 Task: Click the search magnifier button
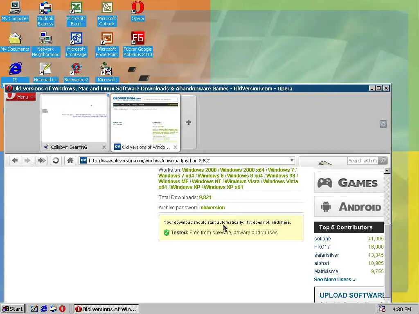point(383,160)
